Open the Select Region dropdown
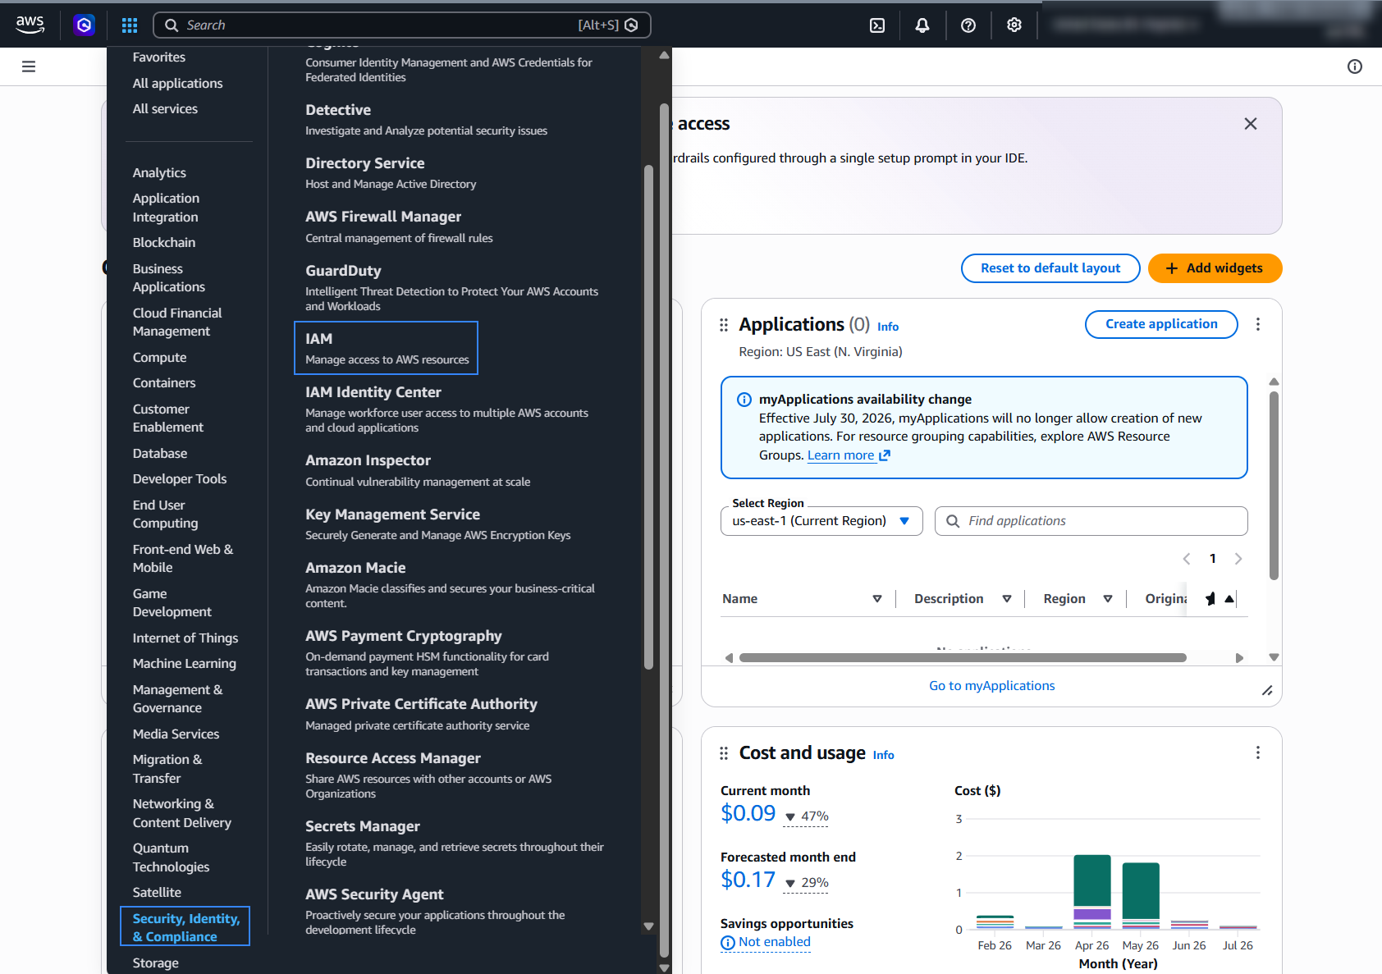 [821, 521]
